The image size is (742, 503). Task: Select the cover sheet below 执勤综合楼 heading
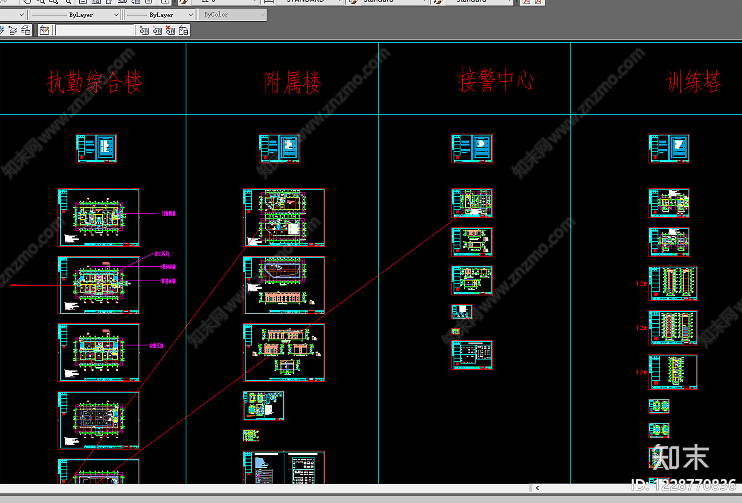tap(96, 149)
